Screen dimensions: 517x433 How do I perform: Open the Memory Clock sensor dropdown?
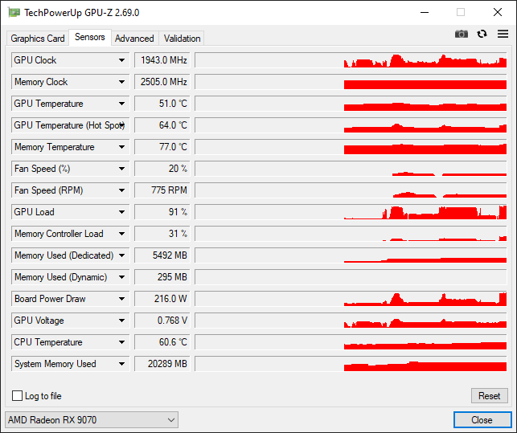click(121, 82)
